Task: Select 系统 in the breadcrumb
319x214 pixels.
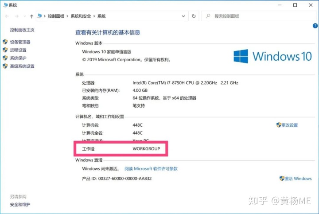Action: [101, 16]
